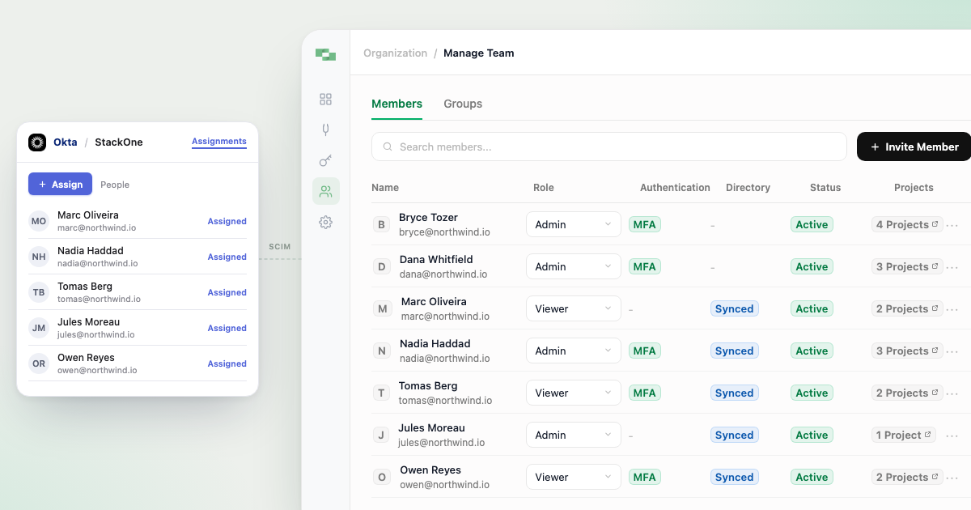Image resolution: width=971 pixels, height=510 pixels.
Task: Click the TB avatar in Okta panel
Action: [x=39, y=292]
